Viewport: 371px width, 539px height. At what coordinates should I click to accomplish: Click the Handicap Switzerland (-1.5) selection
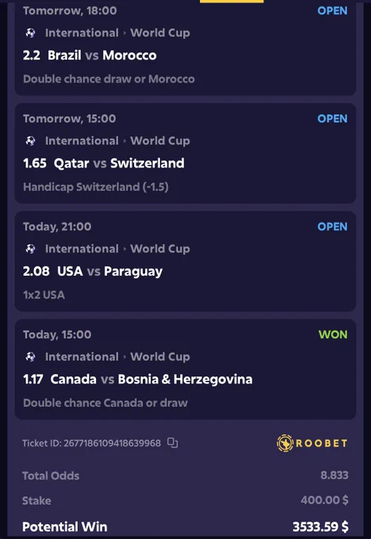pyautogui.click(x=96, y=187)
